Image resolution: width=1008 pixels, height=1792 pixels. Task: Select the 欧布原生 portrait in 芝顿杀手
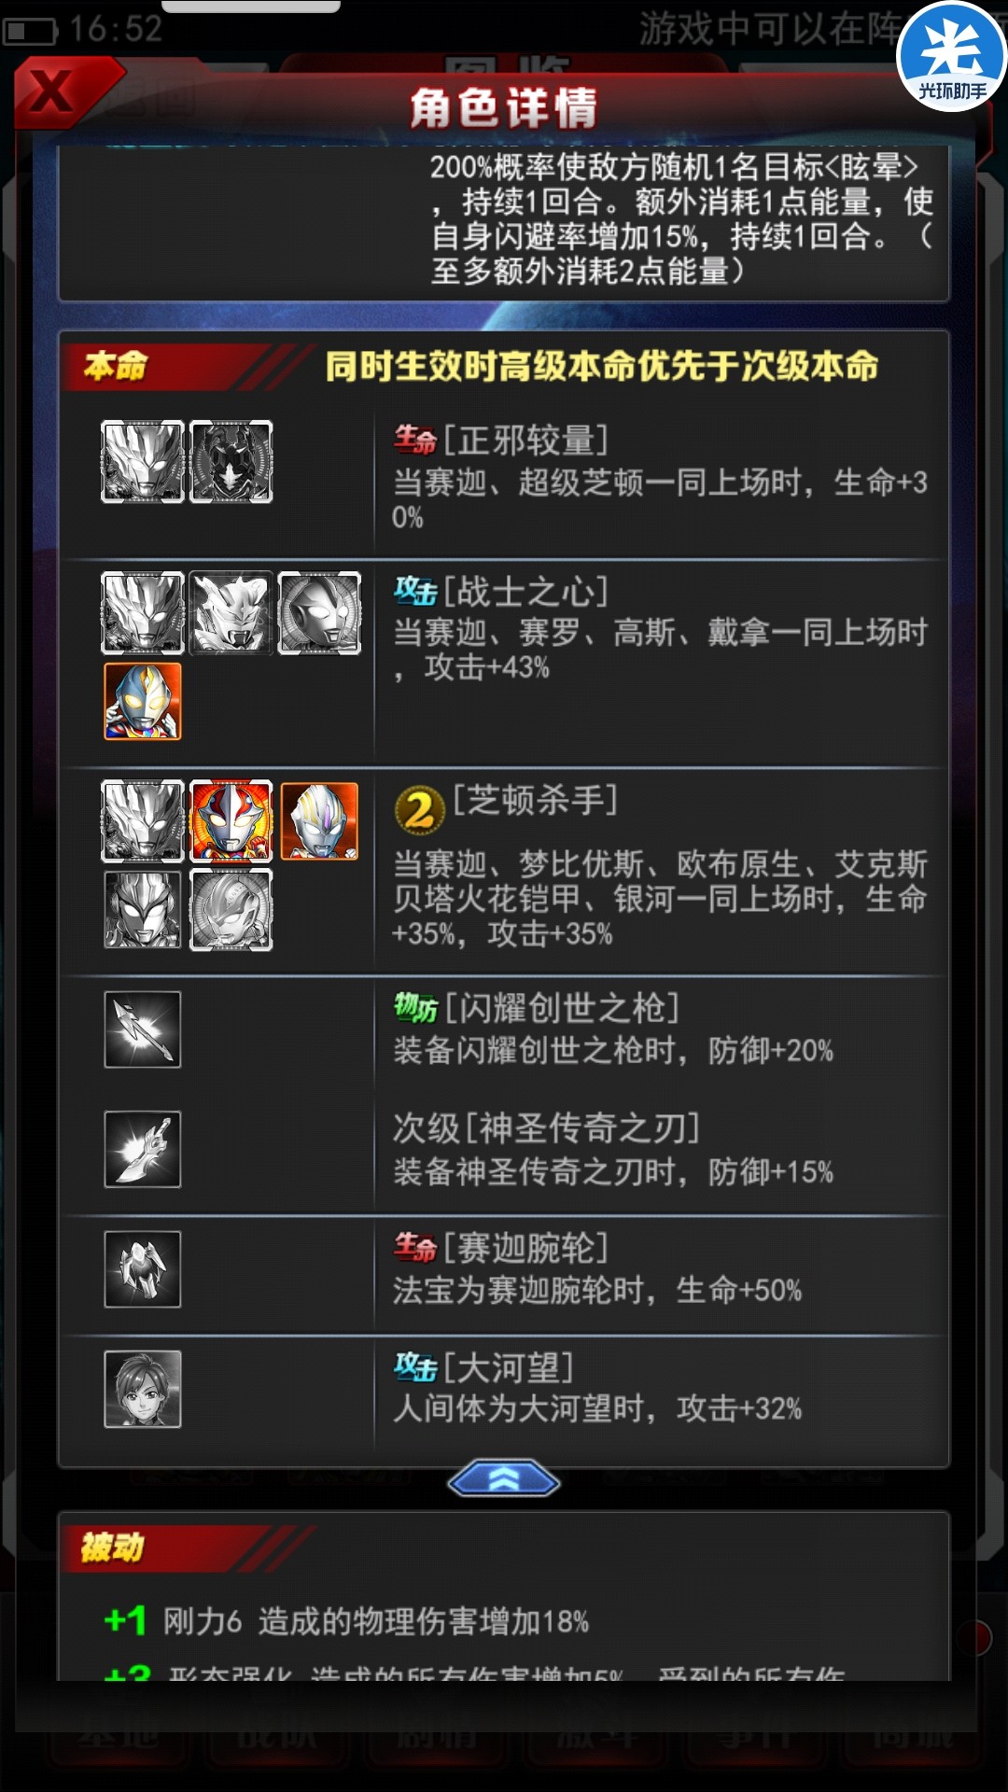click(319, 820)
